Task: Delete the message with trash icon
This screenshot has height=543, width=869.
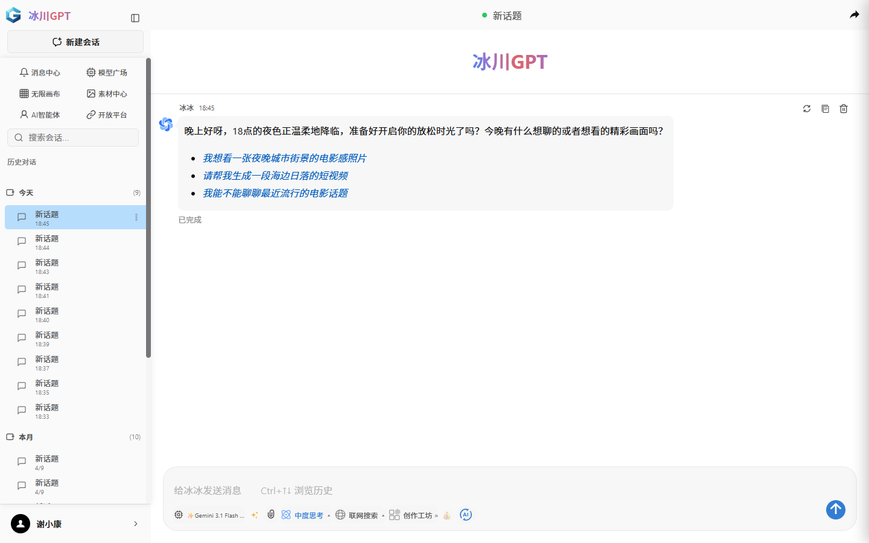Action: pyautogui.click(x=844, y=109)
